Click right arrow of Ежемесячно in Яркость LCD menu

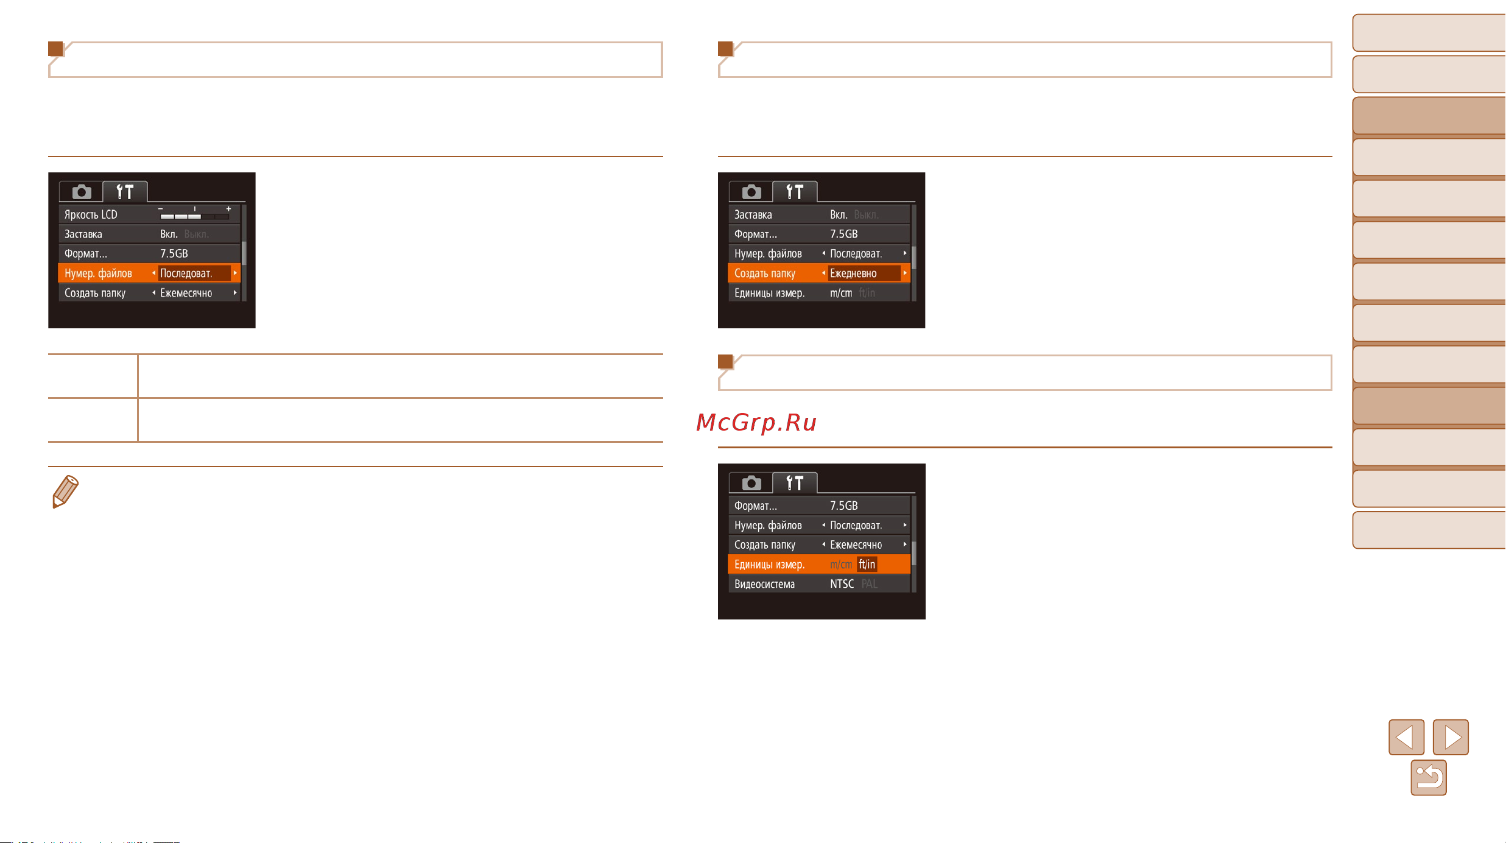coord(235,292)
